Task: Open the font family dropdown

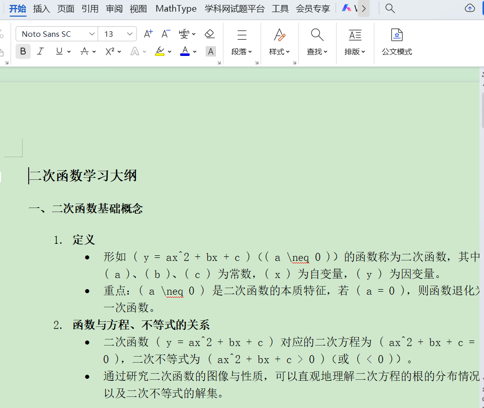Action: click(55, 33)
